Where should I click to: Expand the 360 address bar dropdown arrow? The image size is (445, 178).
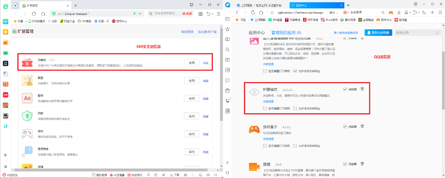pyautogui.click(x=140, y=14)
